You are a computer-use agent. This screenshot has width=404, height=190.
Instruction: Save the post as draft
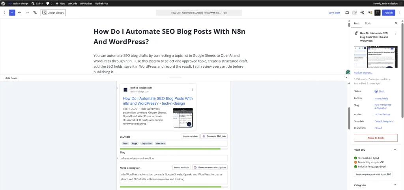[334, 13]
